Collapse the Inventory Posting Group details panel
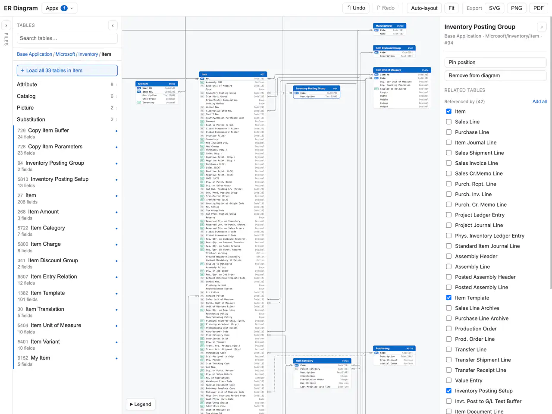The image size is (552, 414). [x=542, y=27]
